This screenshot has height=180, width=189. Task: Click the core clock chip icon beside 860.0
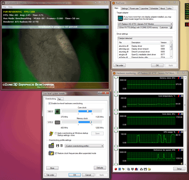point(57,112)
